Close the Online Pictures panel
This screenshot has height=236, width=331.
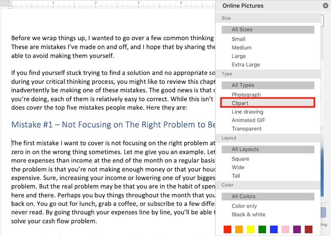tap(326, 6)
